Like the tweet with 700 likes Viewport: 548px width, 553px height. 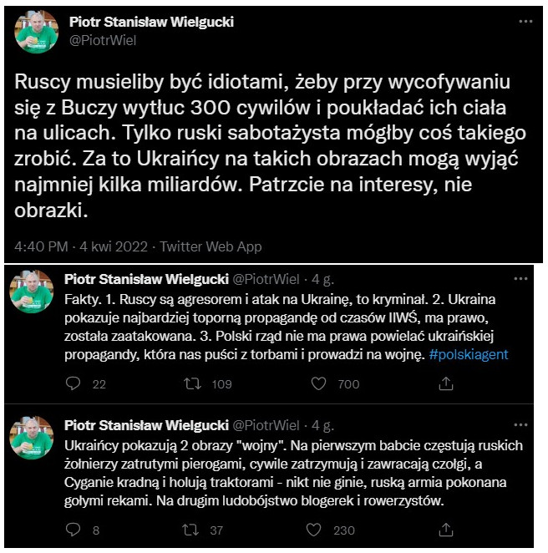318,383
